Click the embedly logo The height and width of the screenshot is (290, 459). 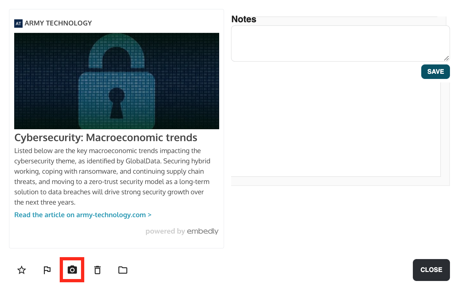pyautogui.click(x=203, y=231)
